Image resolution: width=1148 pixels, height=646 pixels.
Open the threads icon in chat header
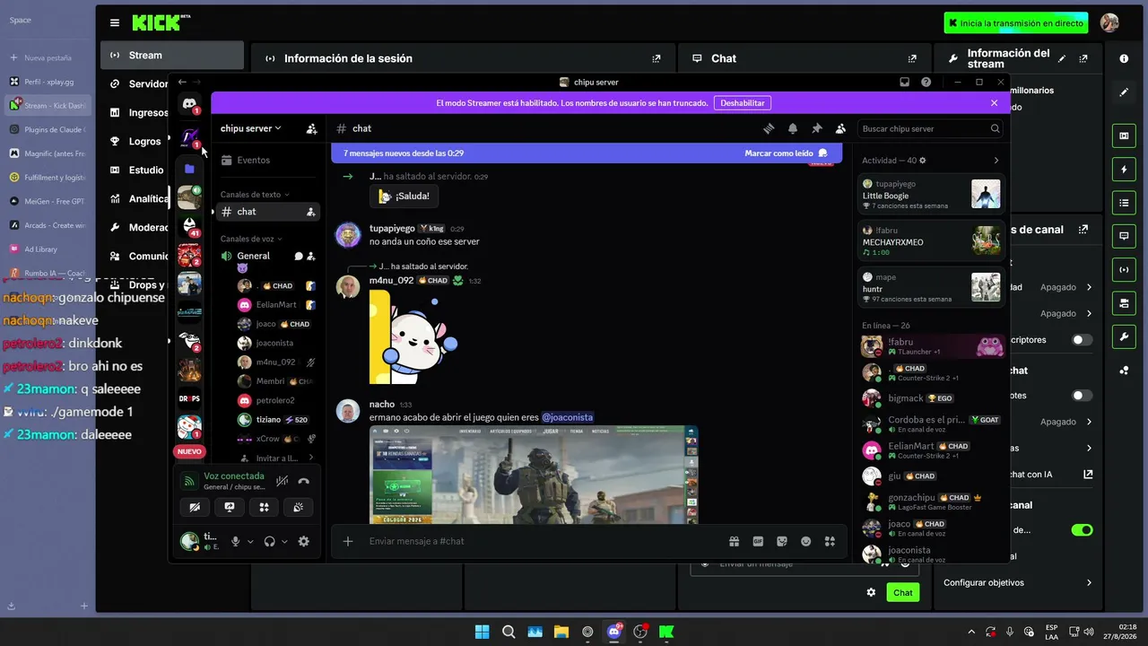(769, 128)
